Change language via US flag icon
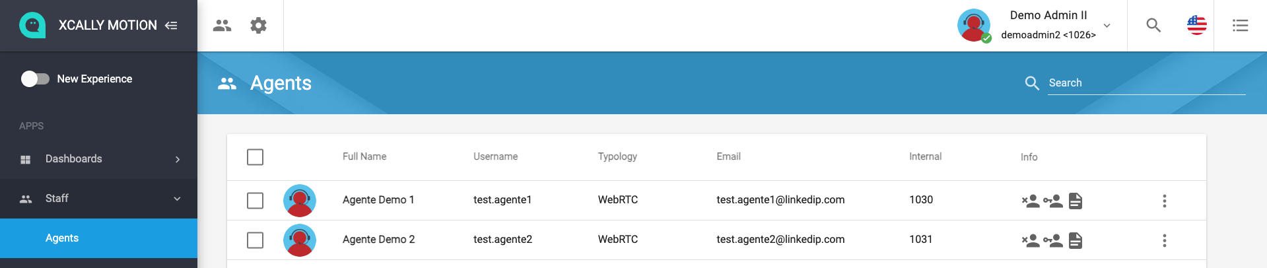Screen dimensions: 1267x268 pos(1196,26)
